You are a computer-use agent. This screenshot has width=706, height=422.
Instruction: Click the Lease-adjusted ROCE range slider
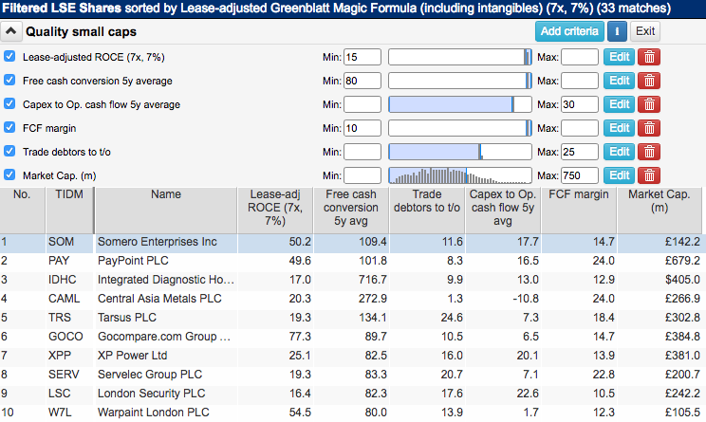coord(459,57)
